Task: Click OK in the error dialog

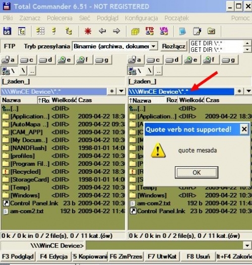Action: [x=197, y=173]
